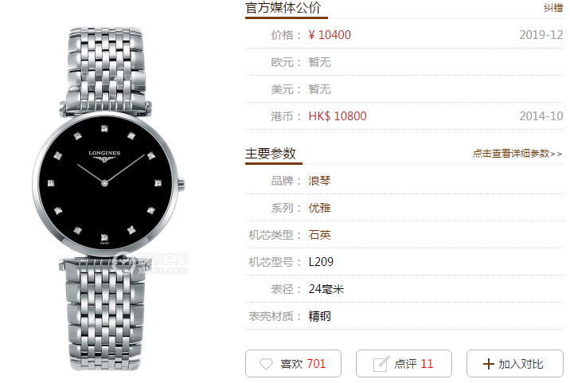The height and width of the screenshot is (383, 570).
Task: Open 点击查看详细参数 detailed specs link
Action: (x=517, y=154)
